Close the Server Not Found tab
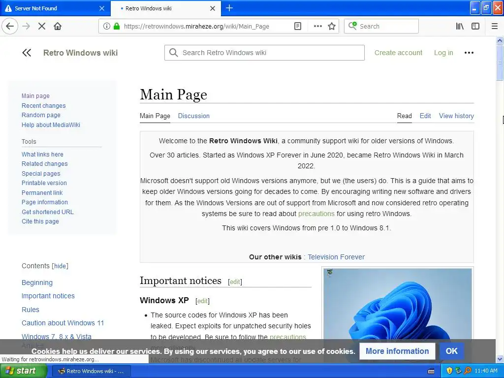 tap(102, 8)
